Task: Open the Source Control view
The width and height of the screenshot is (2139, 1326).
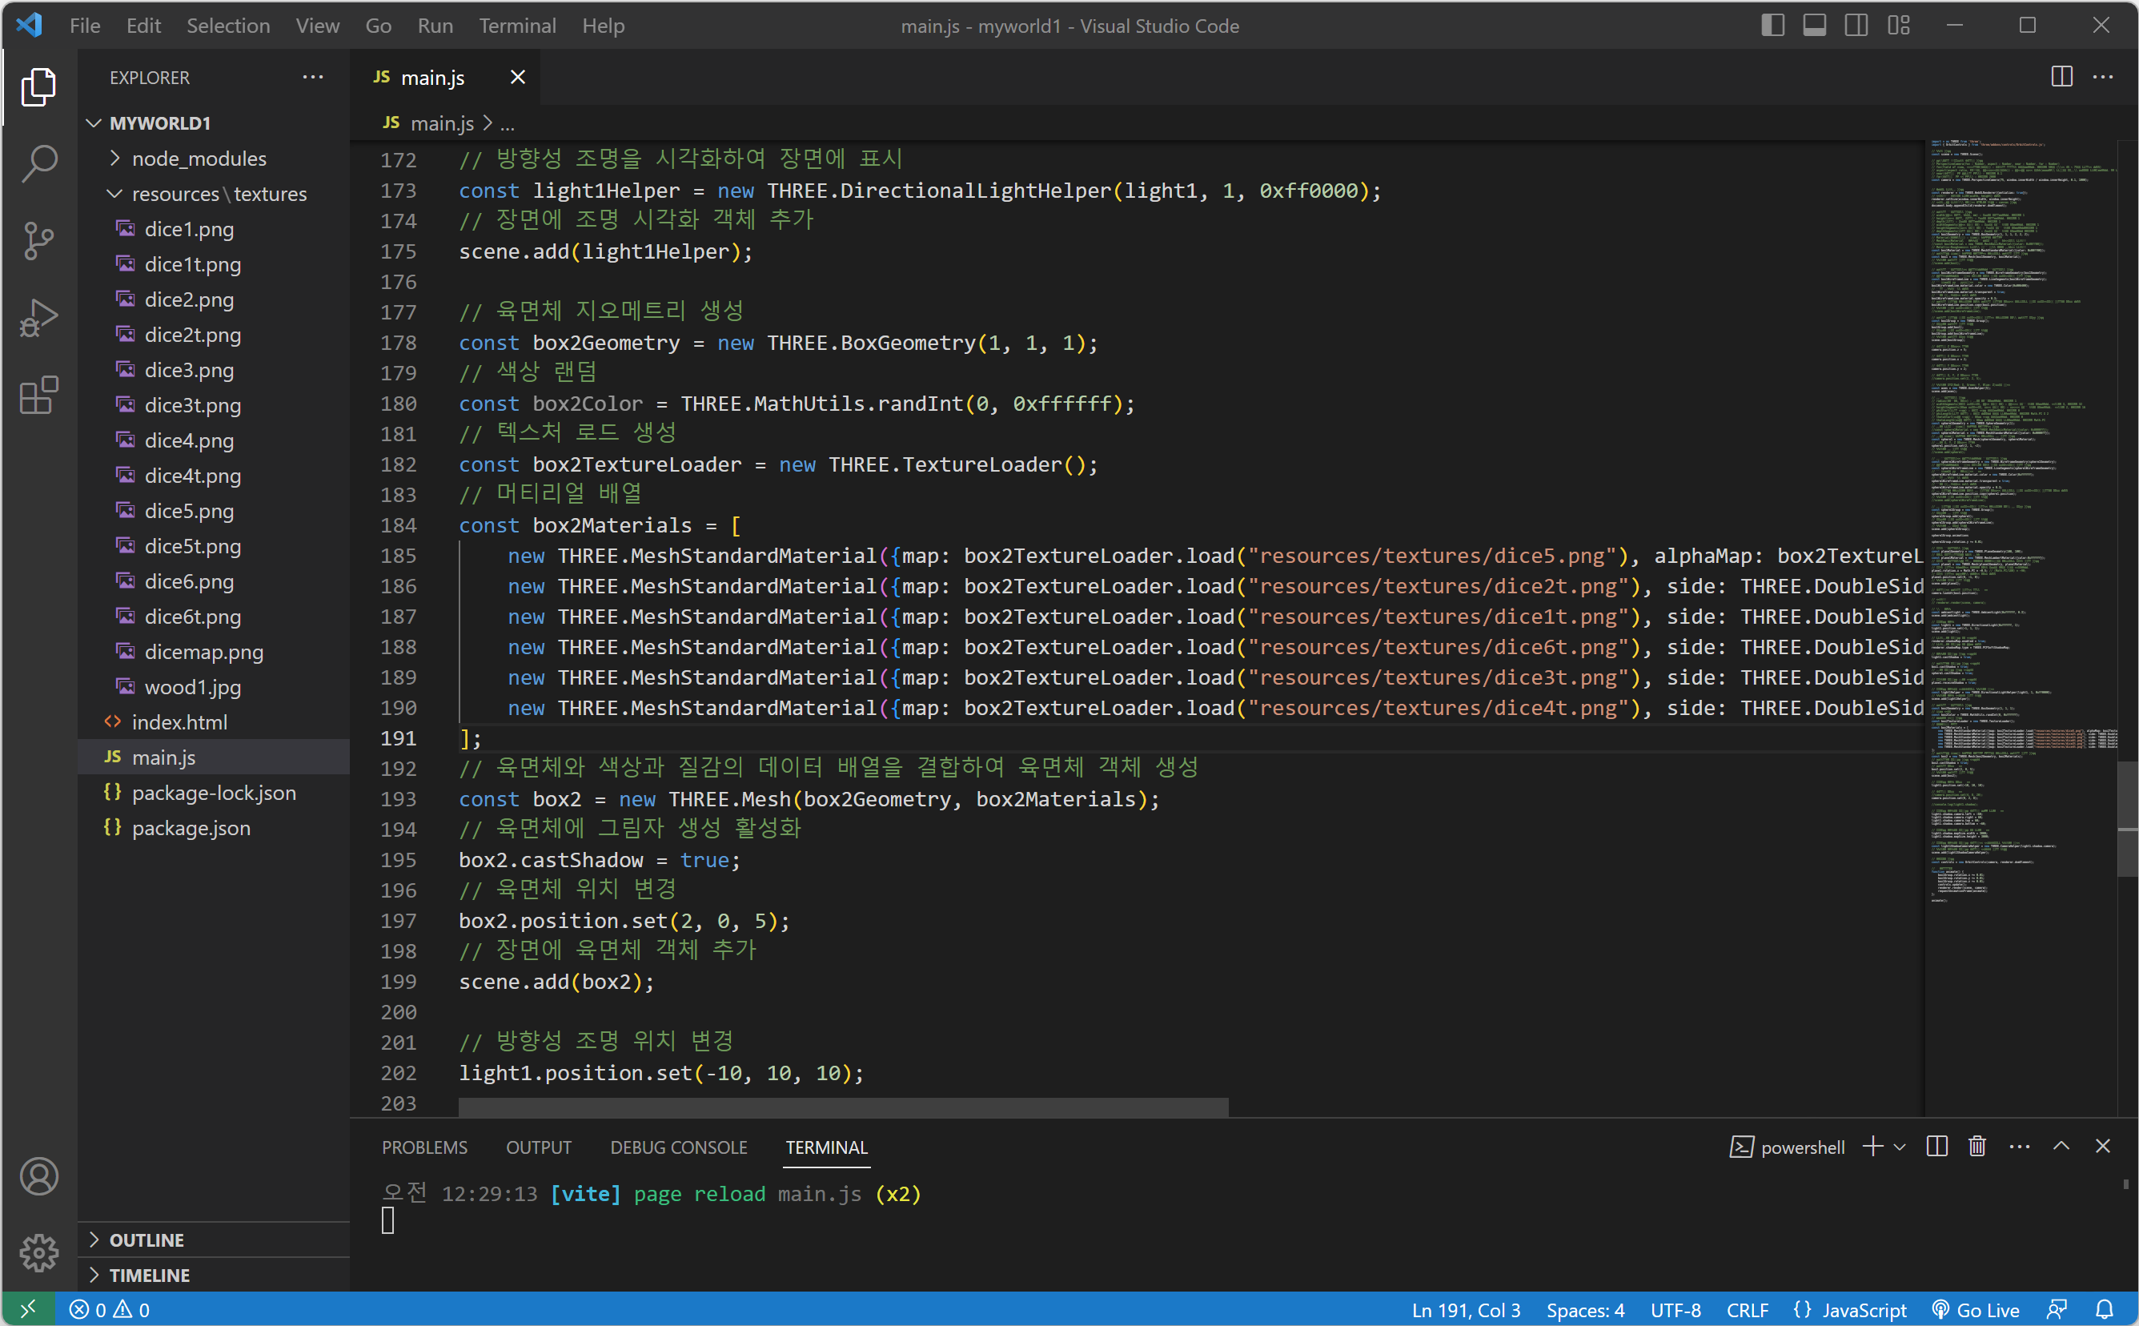Action: point(38,240)
